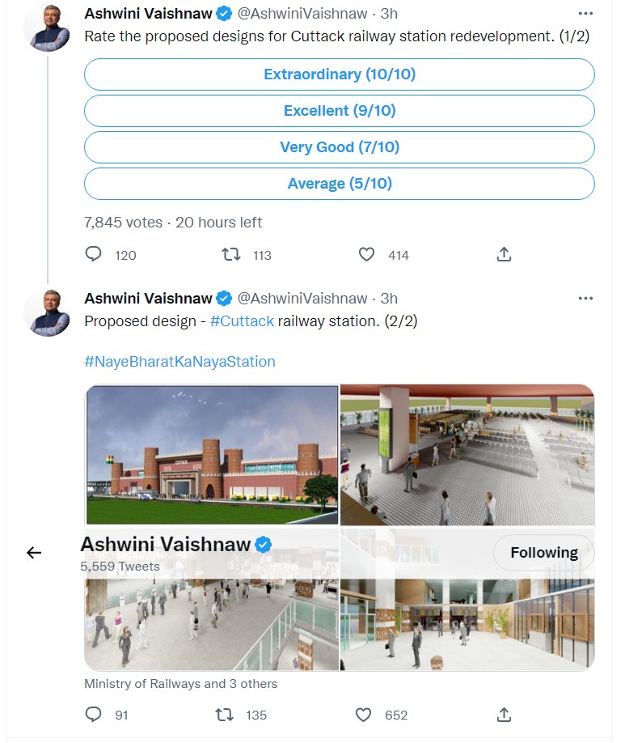The width and height of the screenshot is (625, 743).
Task: Choose Very Good (7/10) poll option
Action: [339, 147]
